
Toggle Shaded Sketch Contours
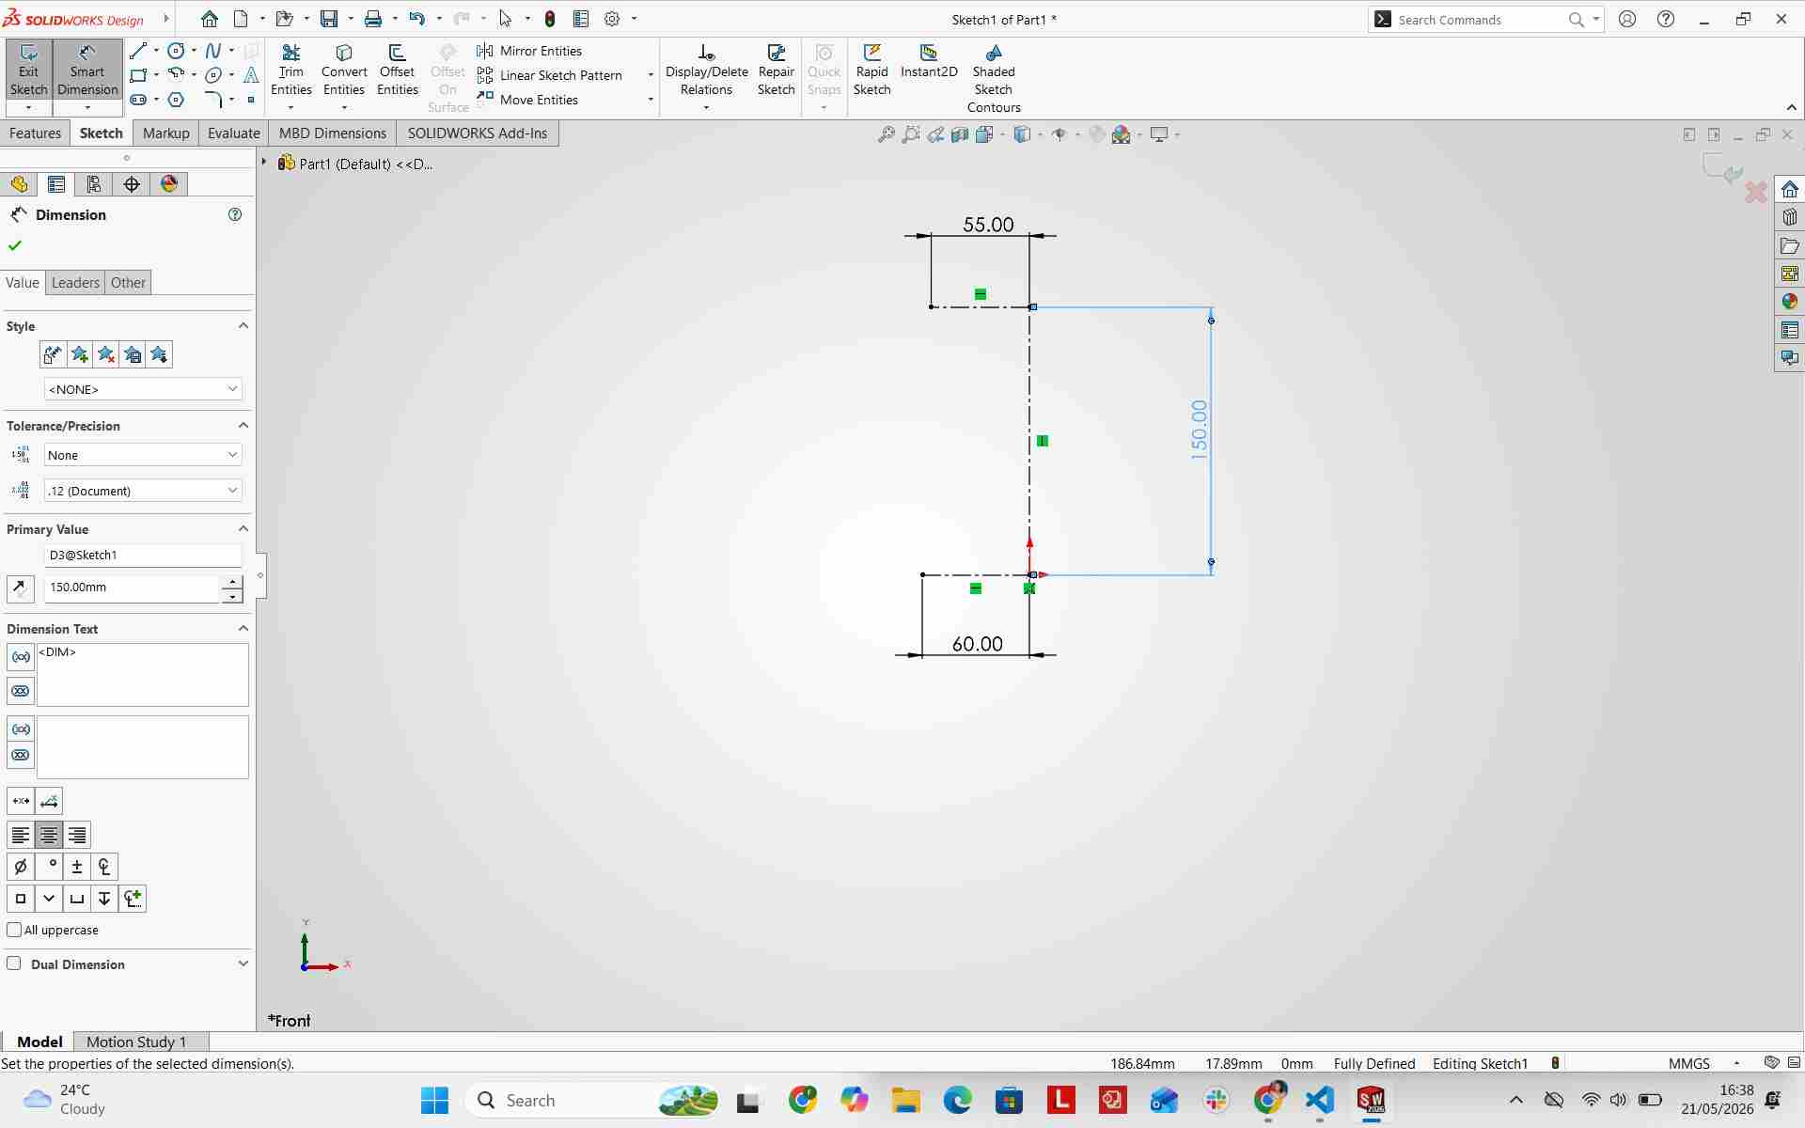994,79
